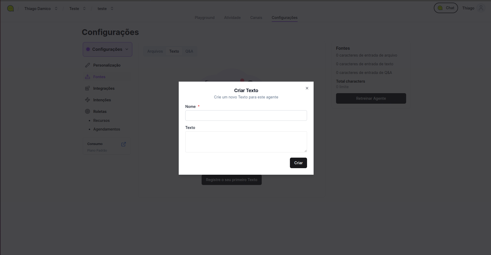This screenshot has height=255, width=491.
Task: Click the Personalização brush icon
Action: [87, 65]
